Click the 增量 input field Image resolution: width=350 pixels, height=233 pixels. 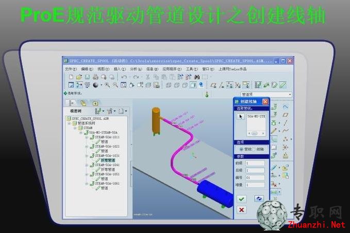(x=255, y=185)
